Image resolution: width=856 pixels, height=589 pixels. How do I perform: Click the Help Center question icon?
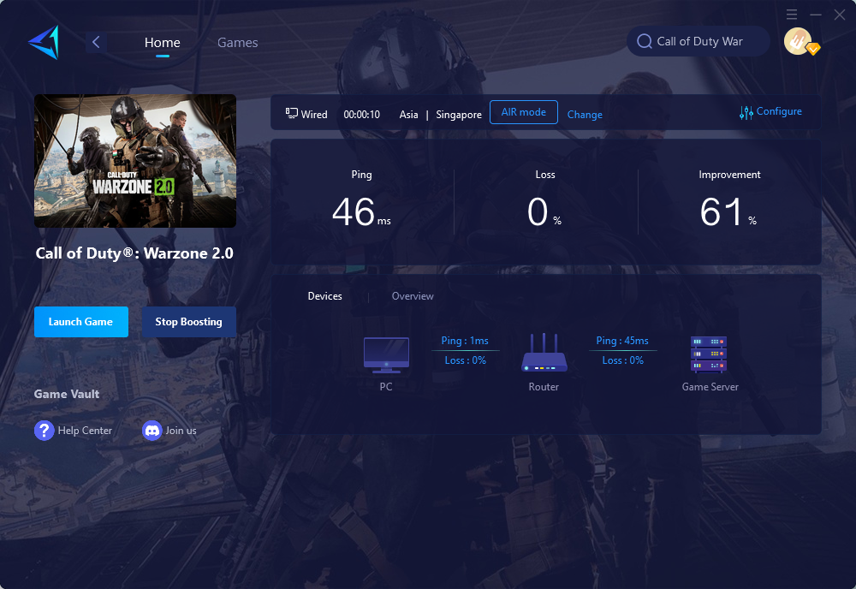pyautogui.click(x=45, y=430)
